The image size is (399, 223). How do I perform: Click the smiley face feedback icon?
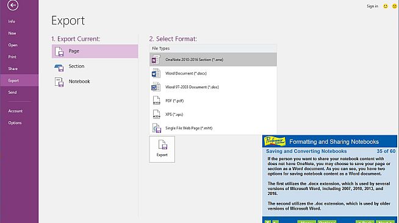pyautogui.click(x=386, y=6)
